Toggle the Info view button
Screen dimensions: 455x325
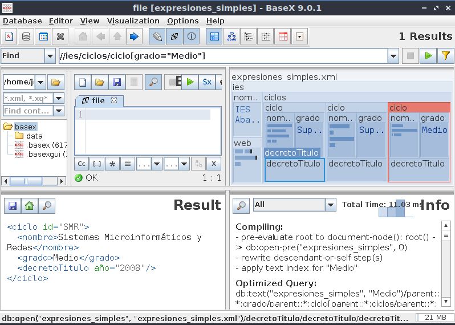pyautogui.click(x=191, y=37)
